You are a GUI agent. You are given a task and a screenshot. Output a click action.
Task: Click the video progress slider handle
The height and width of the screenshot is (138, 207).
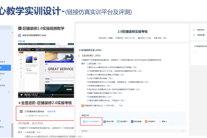pyautogui.click(x=52, y=95)
